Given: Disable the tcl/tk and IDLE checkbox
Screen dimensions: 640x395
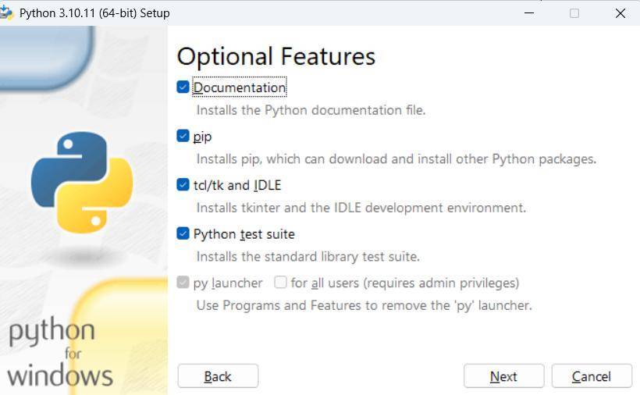Looking at the screenshot, I should 183,185.
